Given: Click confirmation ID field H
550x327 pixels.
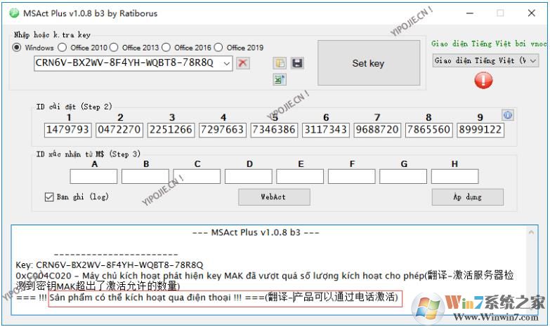Looking at the screenshot, I should tap(454, 177).
